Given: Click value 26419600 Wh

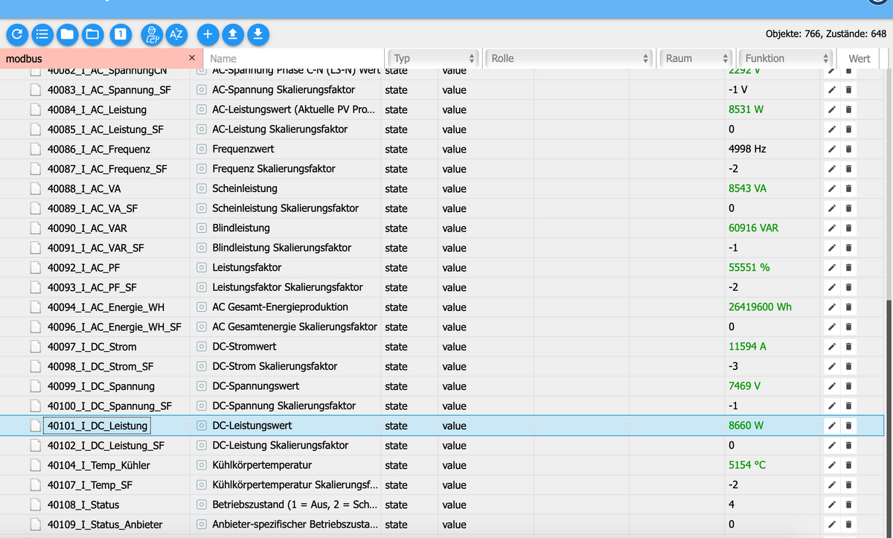Looking at the screenshot, I should coord(760,307).
